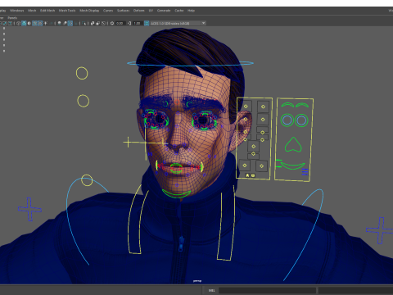Expand the Mesh Display menu
This screenshot has width=393, height=295.
click(89, 11)
